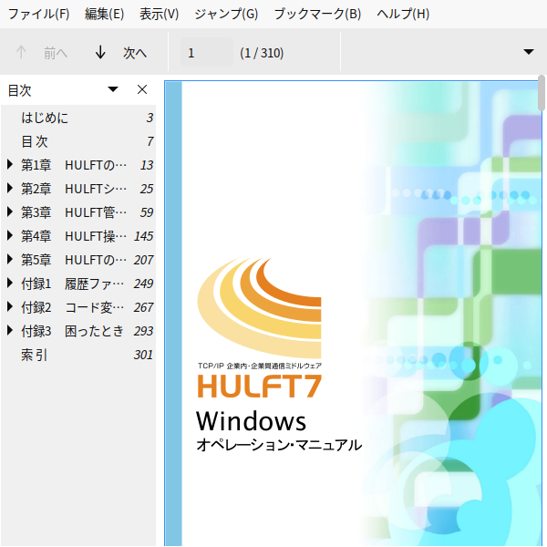
Task: Click the オペレーション・マニュアル text
Action: [279, 445]
